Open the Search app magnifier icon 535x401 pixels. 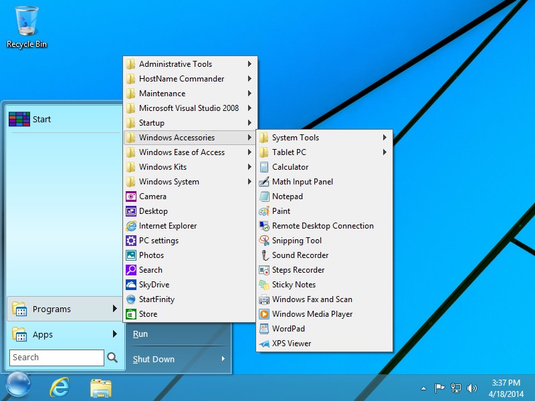pos(131,270)
